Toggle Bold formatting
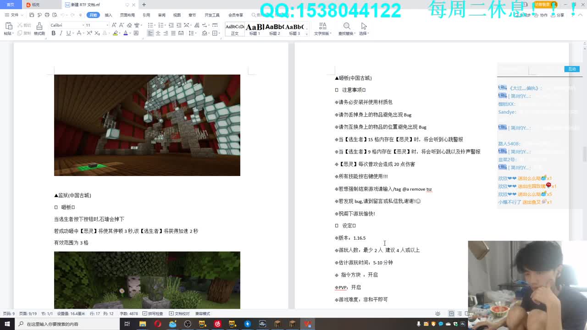The height and width of the screenshot is (330, 587). click(54, 33)
